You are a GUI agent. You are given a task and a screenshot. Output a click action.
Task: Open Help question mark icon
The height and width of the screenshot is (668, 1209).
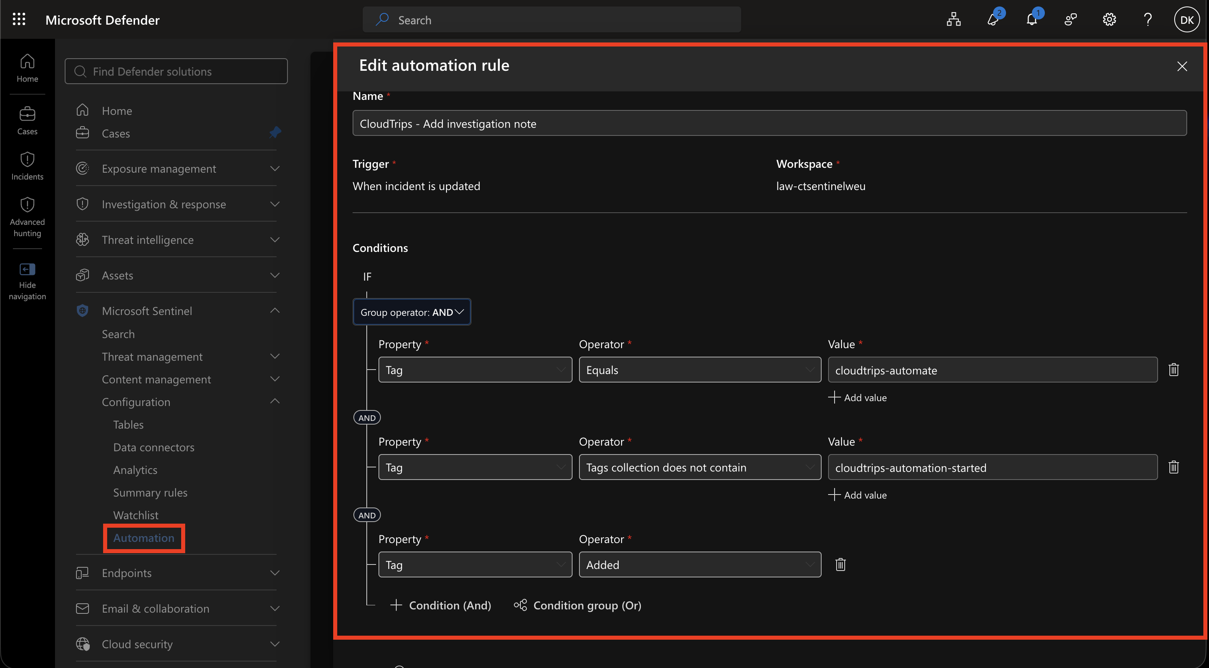(x=1148, y=19)
